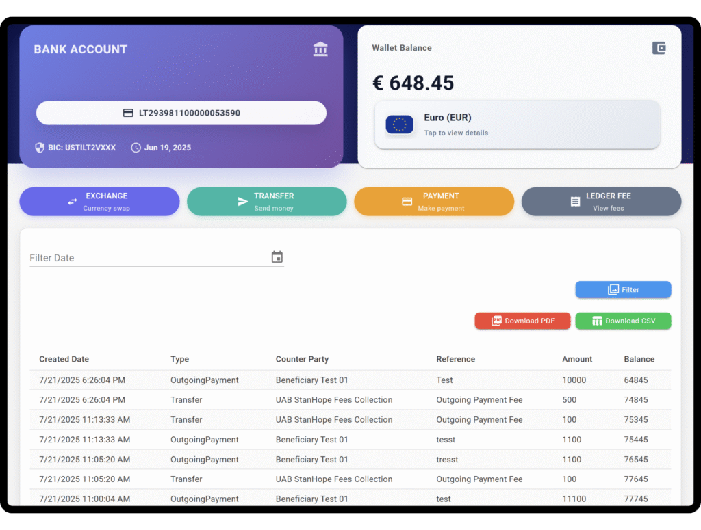Screen dimensions: 701x530
Task: Click into the Filter Date field
Action: pos(147,258)
